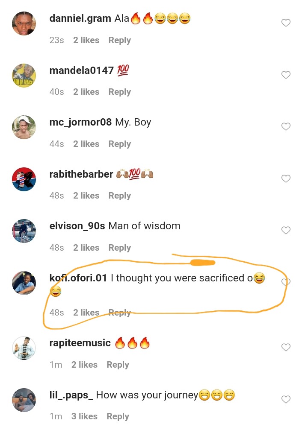Image resolution: width=308 pixels, height=433 pixels.
Task: Like danniel.gram's comment with the heart
Action: [286, 23]
